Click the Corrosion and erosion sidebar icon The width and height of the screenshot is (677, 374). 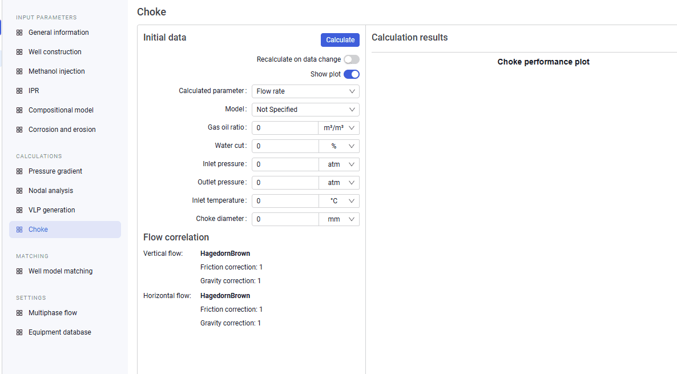point(19,130)
